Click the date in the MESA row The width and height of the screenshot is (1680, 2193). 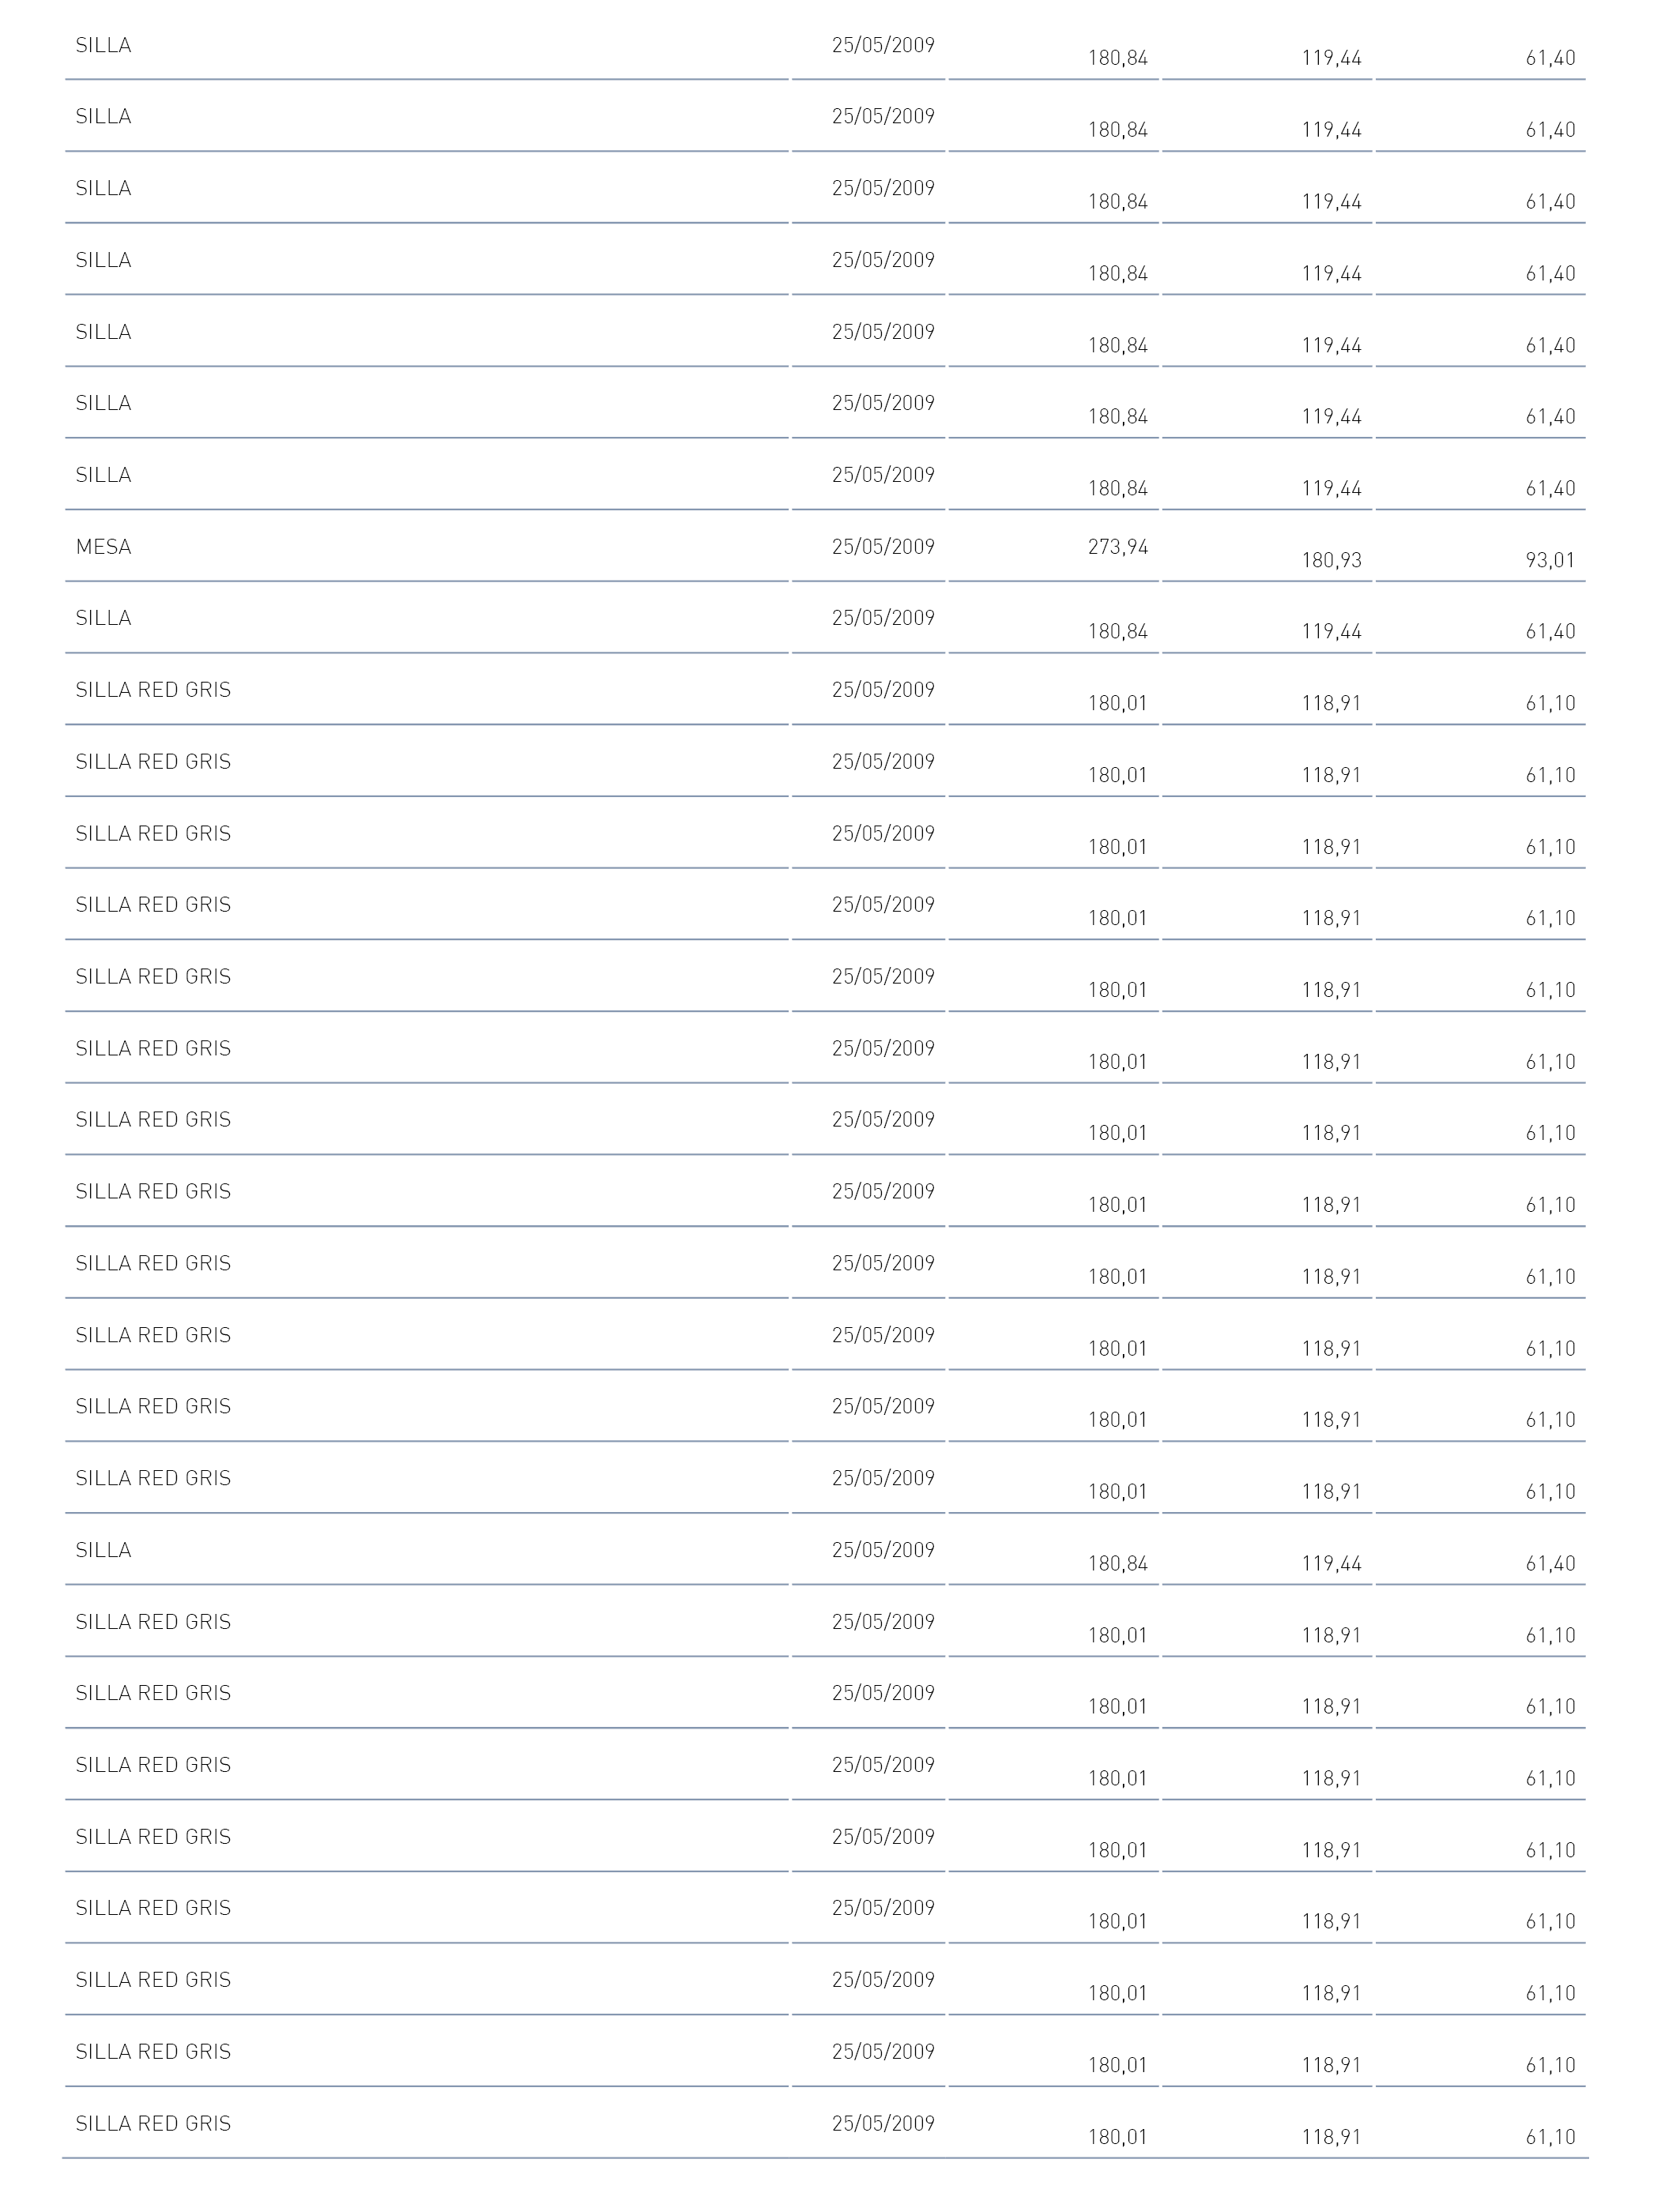click(x=883, y=547)
